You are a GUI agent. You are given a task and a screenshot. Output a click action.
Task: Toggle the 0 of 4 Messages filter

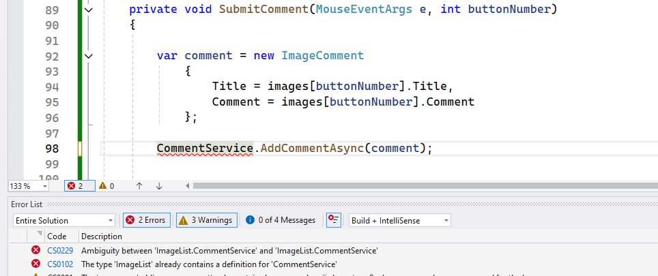[281, 220]
